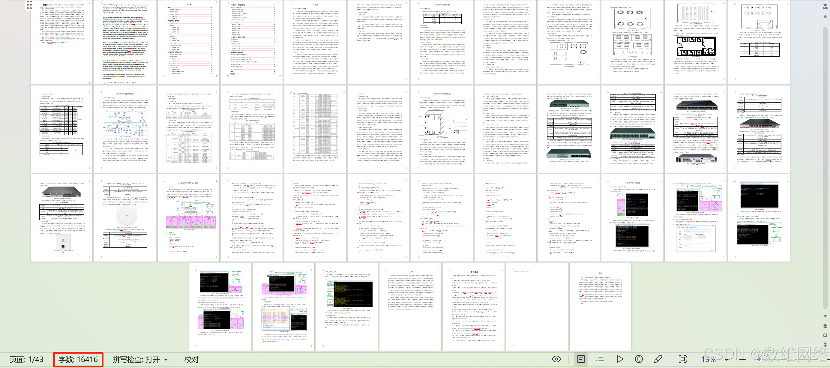The height and width of the screenshot is (368, 830).
Task: Click the 字数: 16416 word count
Action: [78, 359]
